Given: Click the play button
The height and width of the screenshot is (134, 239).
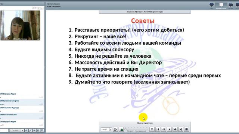Looking at the screenshot, I should 169,130.
